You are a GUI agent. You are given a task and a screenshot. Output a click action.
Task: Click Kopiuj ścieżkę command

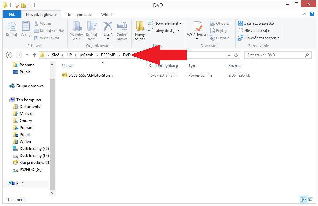tap(49, 31)
